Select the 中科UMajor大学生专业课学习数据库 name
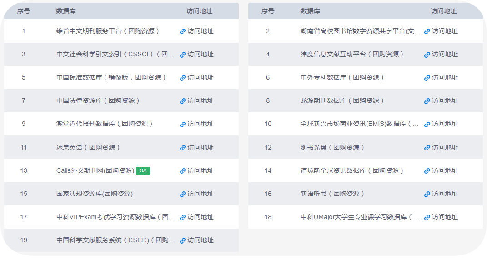Image resolution: width=487 pixels, height=260 pixels. [x=359, y=217]
